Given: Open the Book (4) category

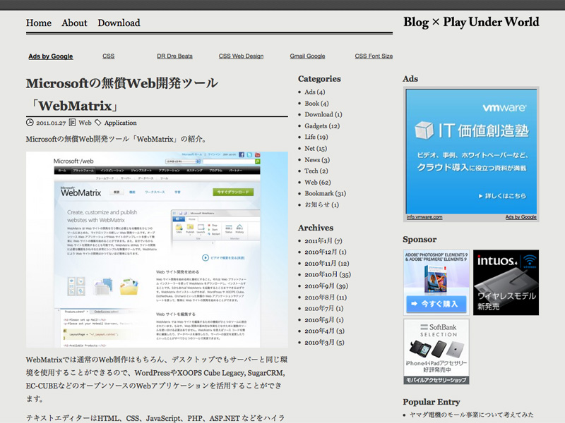Looking at the screenshot, I should (316, 104).
